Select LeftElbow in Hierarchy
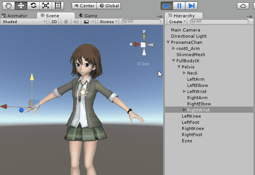 [198, 85]
